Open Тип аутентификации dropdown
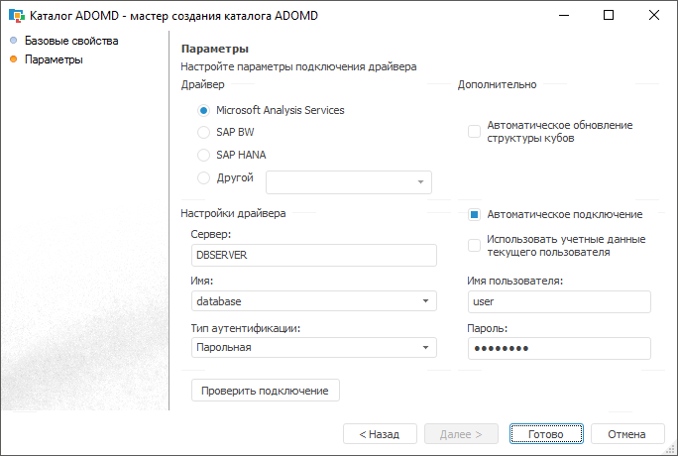 (424, 348)
